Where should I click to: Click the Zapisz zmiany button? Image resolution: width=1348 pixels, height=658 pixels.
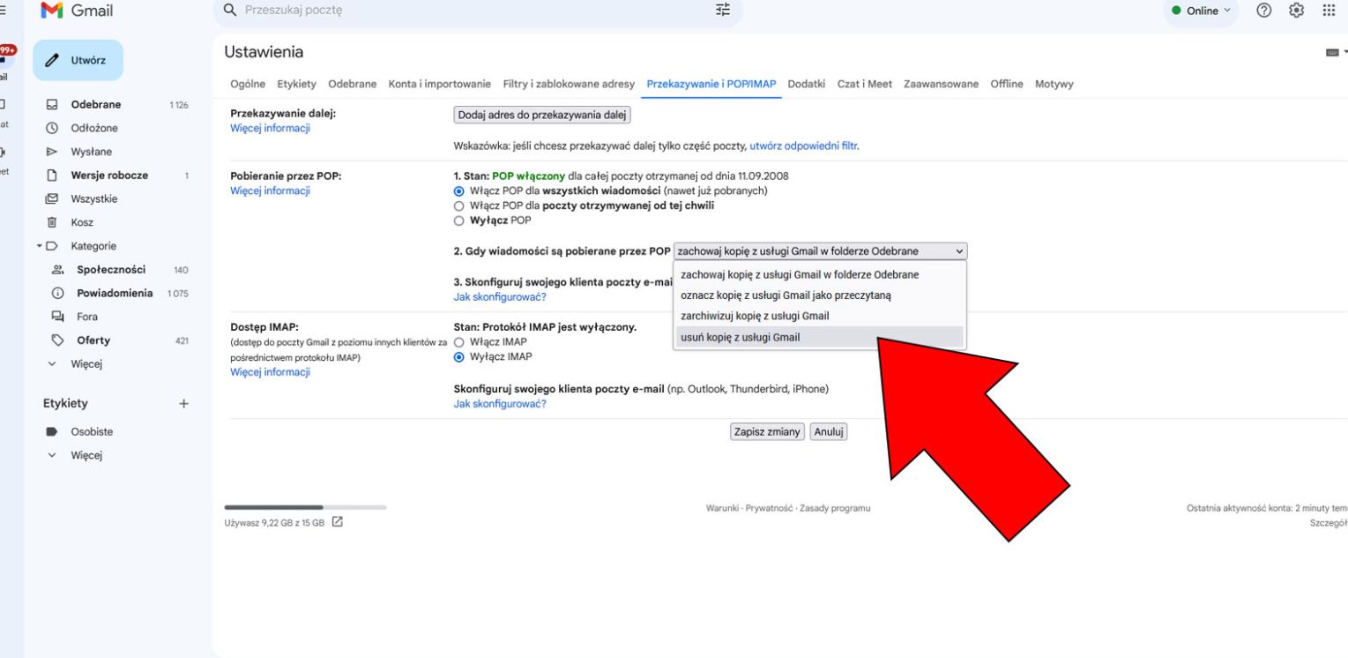tap(768, 431)
